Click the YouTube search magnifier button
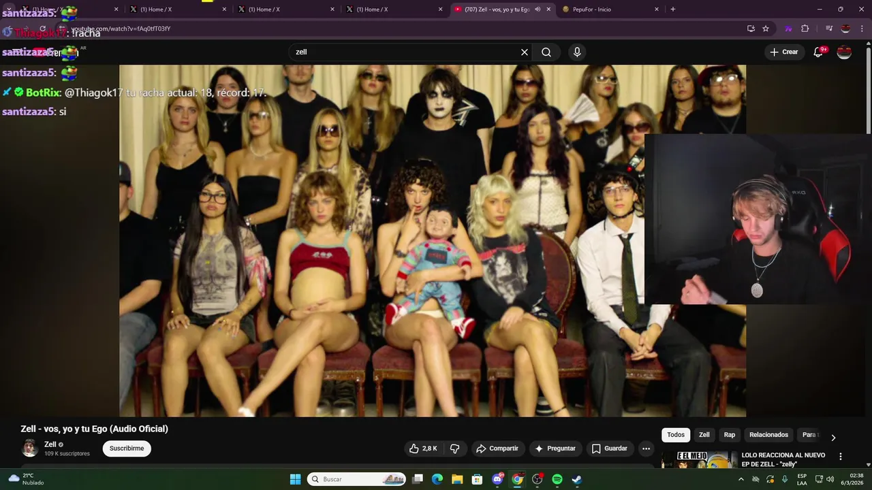The width and height of the screenshot is (872, 490). point(546,52)
